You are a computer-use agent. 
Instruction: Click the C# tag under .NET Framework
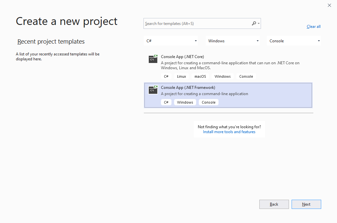[x=166, y=102]
